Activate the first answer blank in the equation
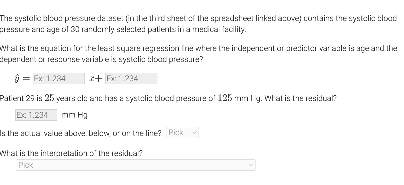This screenshot has width=404, height=185. click(59, 78)
